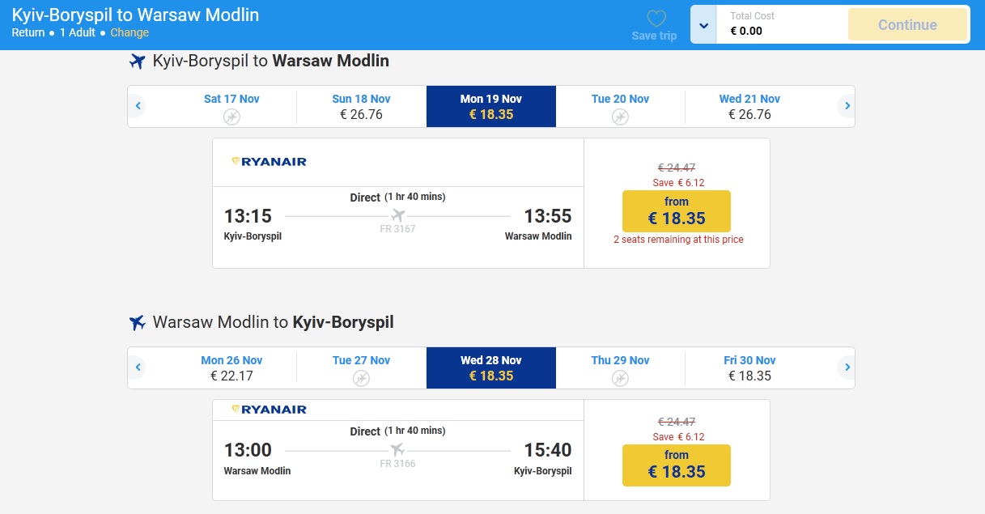
Task: Choose Fri 30 Nov return date
Action: pos(749,368)
